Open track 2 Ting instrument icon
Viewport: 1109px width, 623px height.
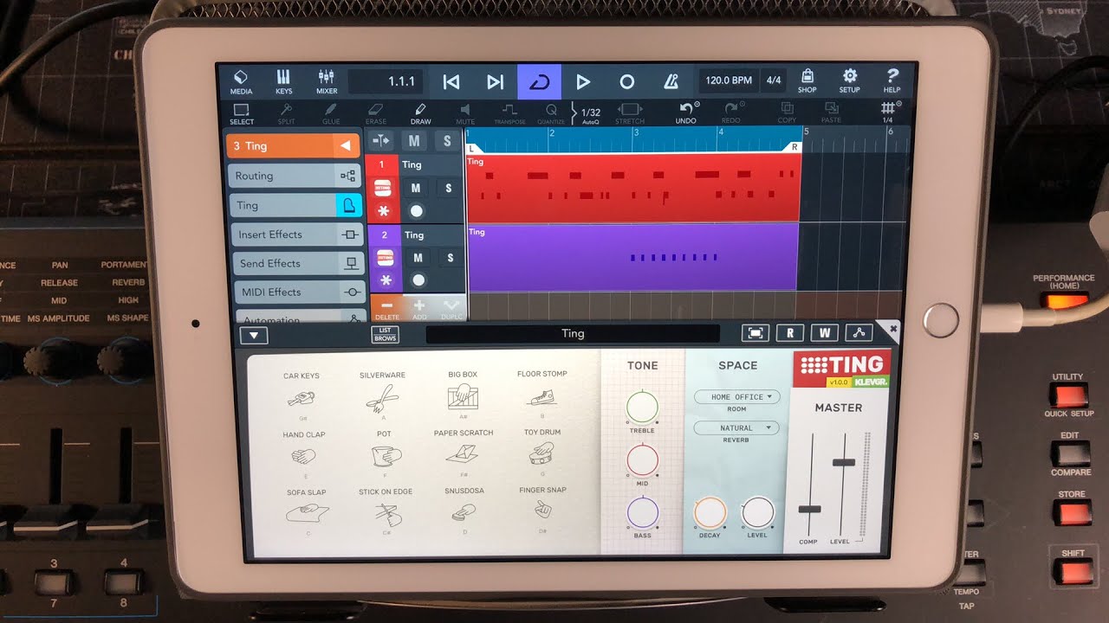pos(386,257)
